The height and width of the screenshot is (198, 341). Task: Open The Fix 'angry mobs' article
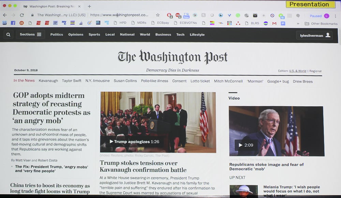pyautogui.click(x=51, y=169)
